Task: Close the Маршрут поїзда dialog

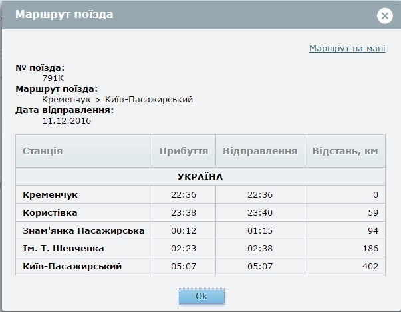Action: [384, 16]
